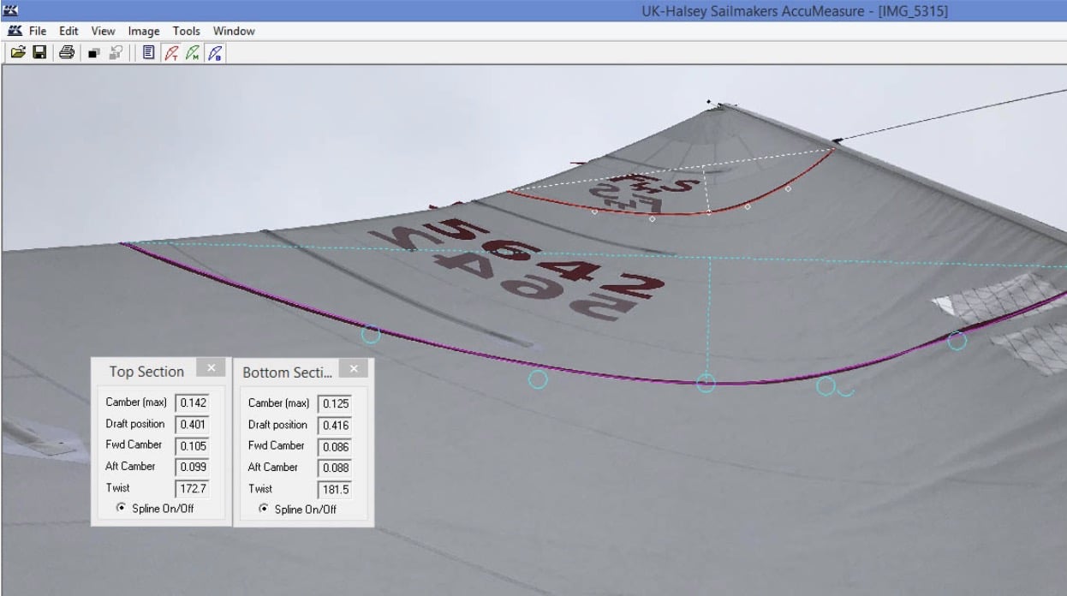This screenshot has height=596, width=1067.
Task: Dismiss the Top Section panel
Action: [211, 368]
